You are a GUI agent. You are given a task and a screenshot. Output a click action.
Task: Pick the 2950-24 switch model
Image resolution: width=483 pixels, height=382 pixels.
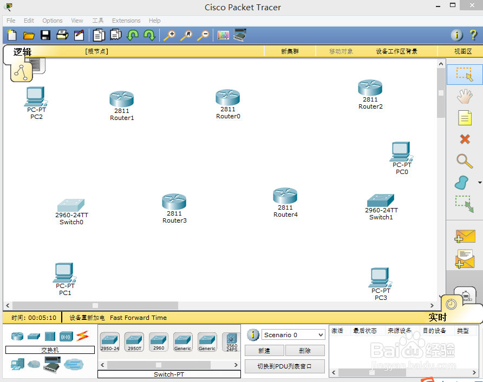pos(110,342)
